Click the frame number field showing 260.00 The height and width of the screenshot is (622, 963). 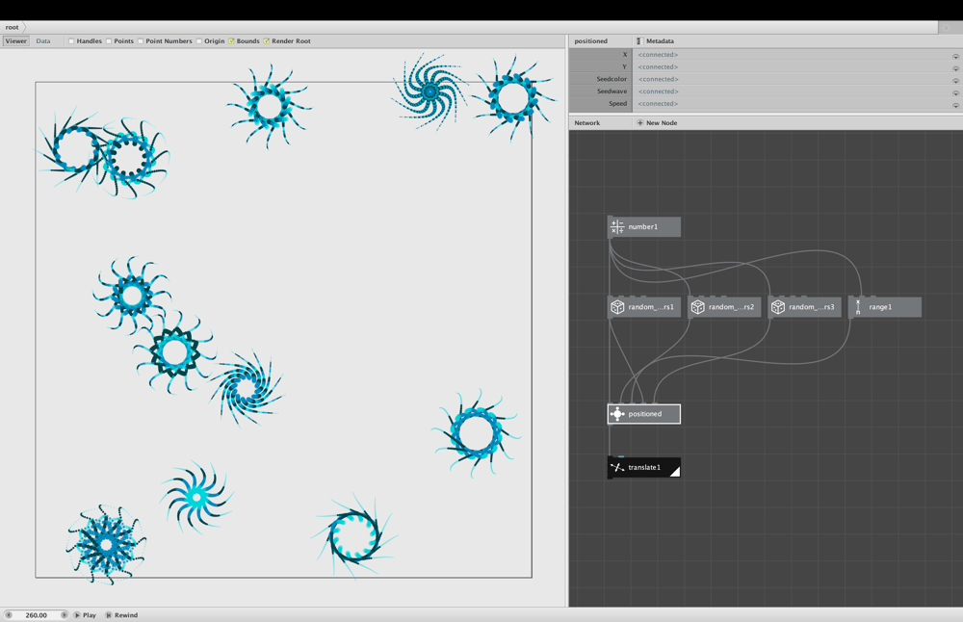click(37, 614)
